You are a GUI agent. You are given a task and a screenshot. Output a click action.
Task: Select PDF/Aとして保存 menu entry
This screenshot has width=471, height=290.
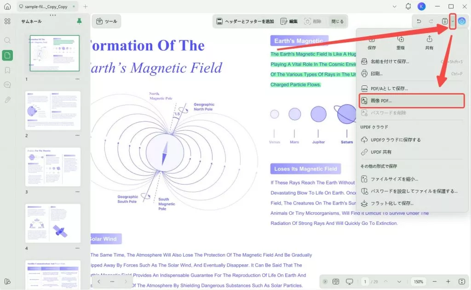tap(412, 89)
